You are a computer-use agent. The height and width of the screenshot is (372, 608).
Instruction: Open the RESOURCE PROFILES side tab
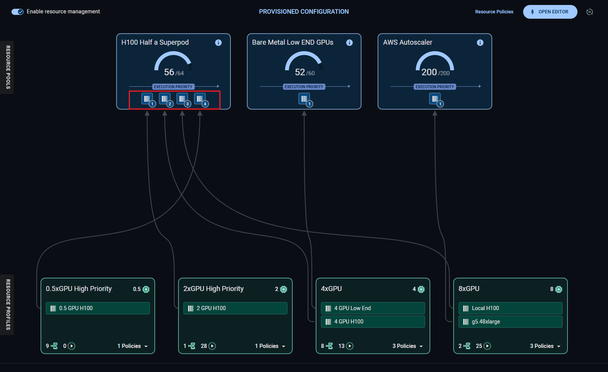coord(7,304)
